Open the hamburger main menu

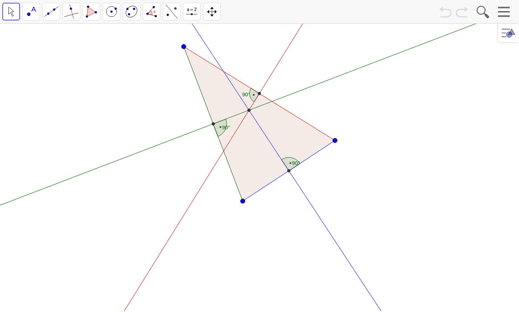point(504,12)
